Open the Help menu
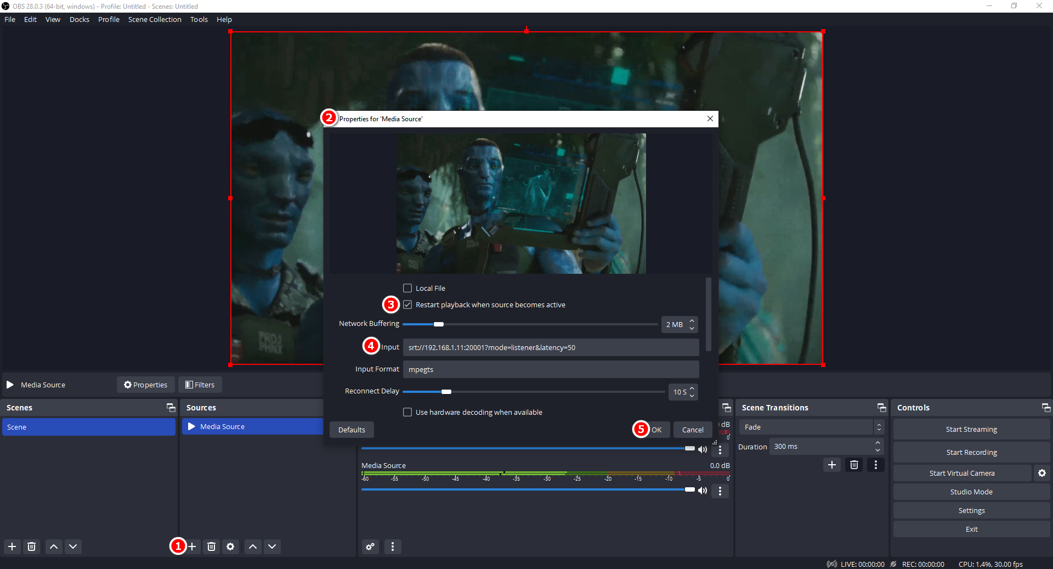The image size is (1053, 569). coord(224,19)
